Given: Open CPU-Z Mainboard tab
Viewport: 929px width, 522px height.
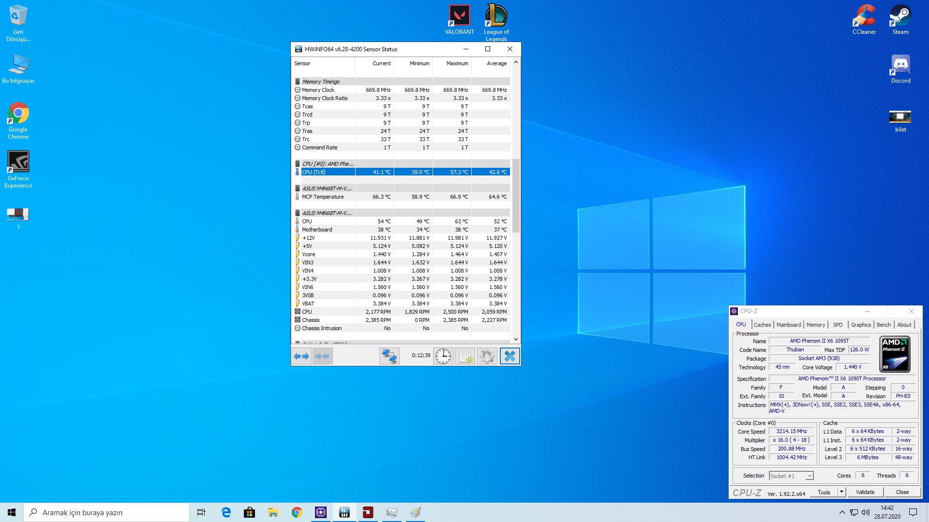Looking at the screenshot, I should [789, 325].
